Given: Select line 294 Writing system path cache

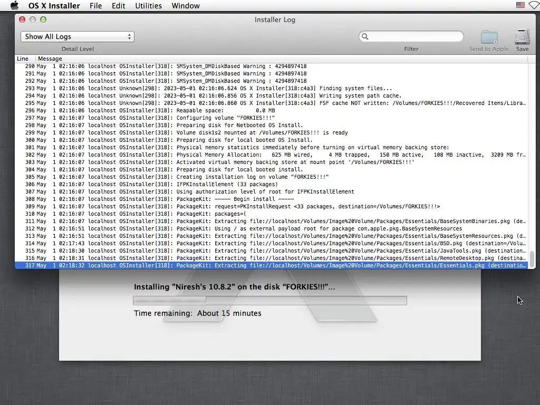Looking at the screenshot, I should tap(271, 96).
